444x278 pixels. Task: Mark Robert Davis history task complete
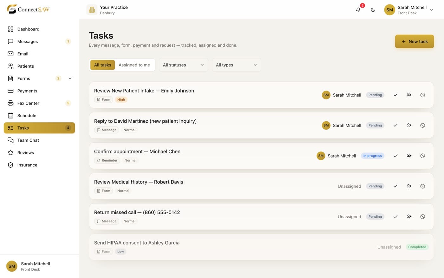click(x=395, y=186)
